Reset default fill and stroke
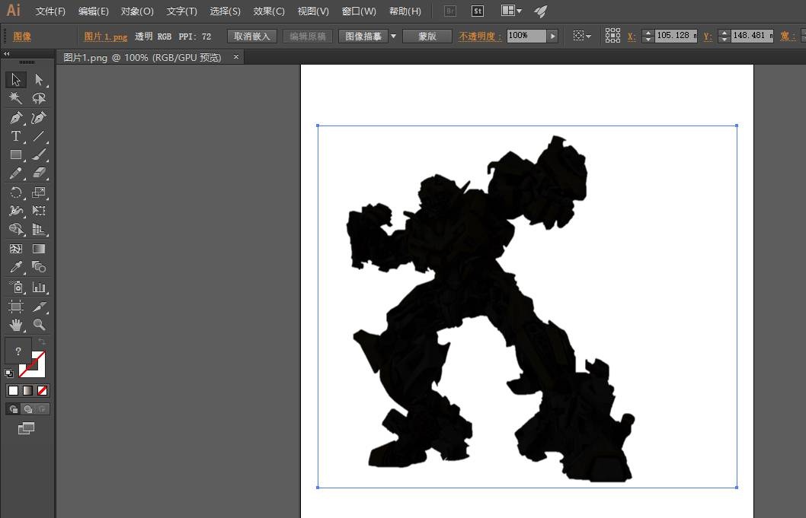The height and width of the screenshot is (518, 806). (x=8, y=373)
